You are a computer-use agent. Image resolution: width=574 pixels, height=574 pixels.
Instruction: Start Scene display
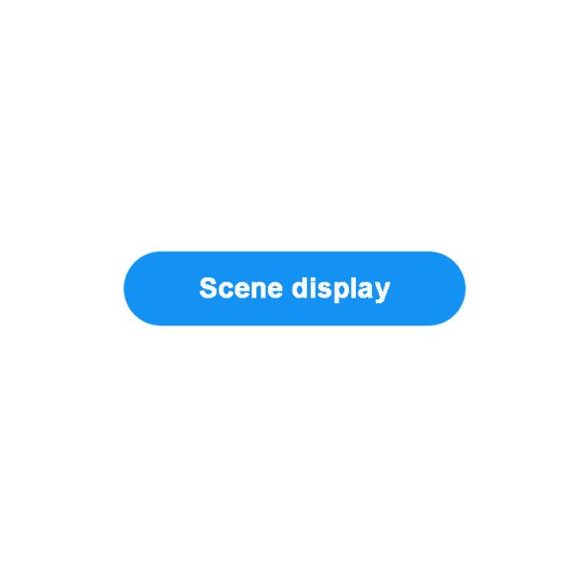pyautogui.click(x=295, y=289)
